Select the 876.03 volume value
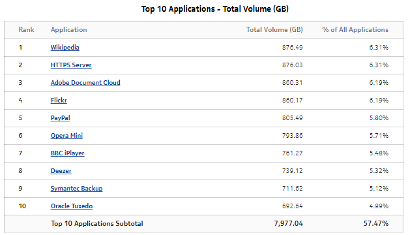 pos(293,65)
